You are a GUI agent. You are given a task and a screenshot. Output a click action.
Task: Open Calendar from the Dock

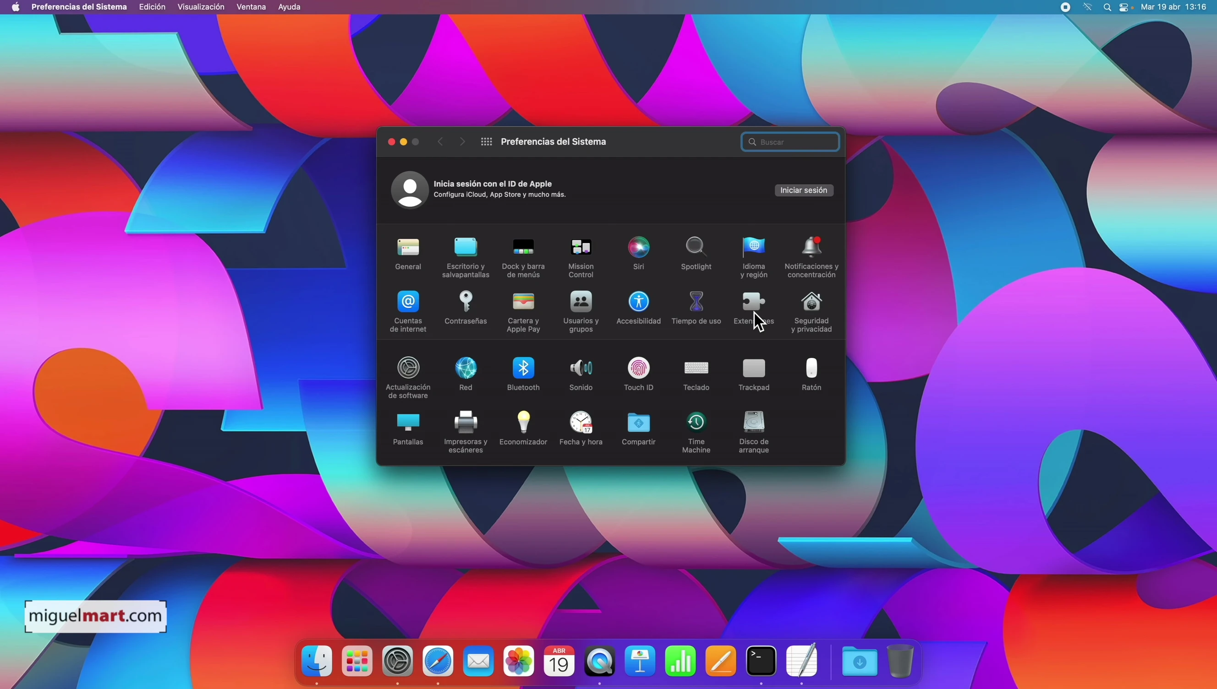559,661
